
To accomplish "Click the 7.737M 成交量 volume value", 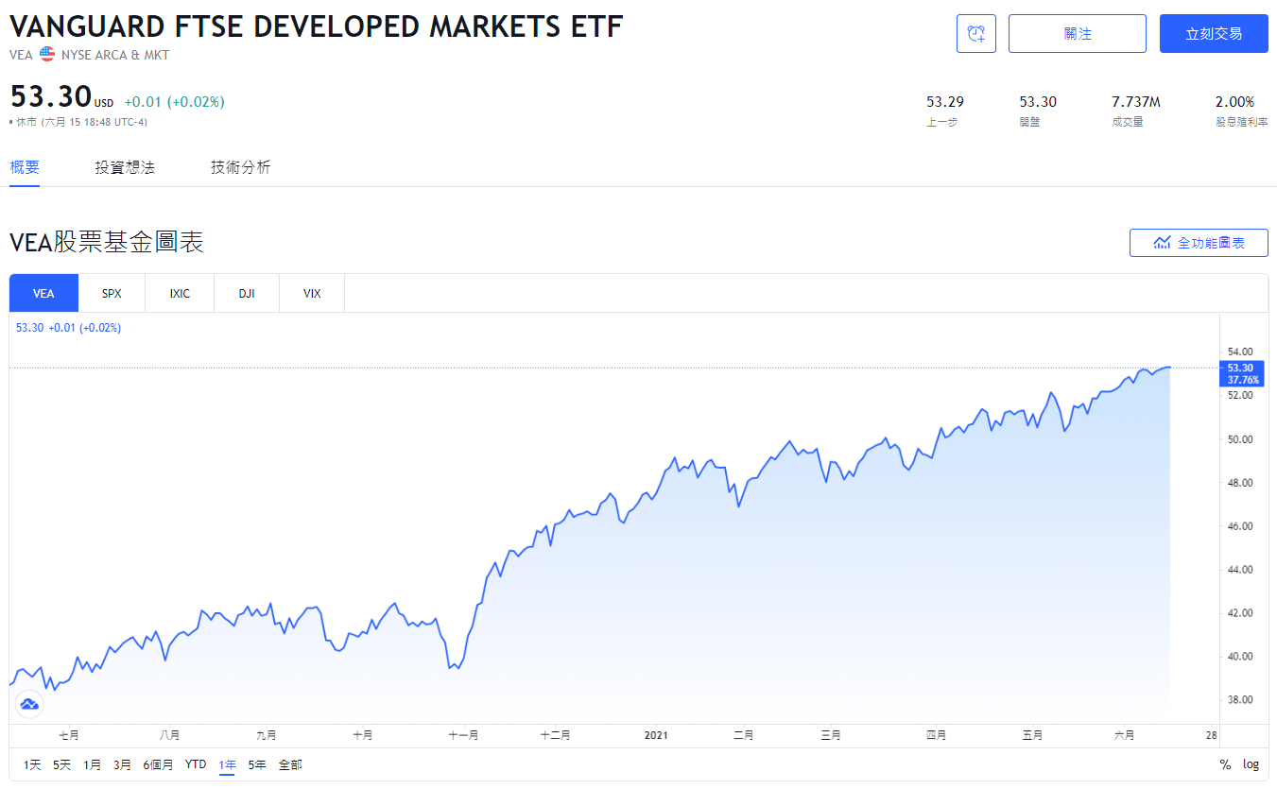I will tap(1136, 101).
